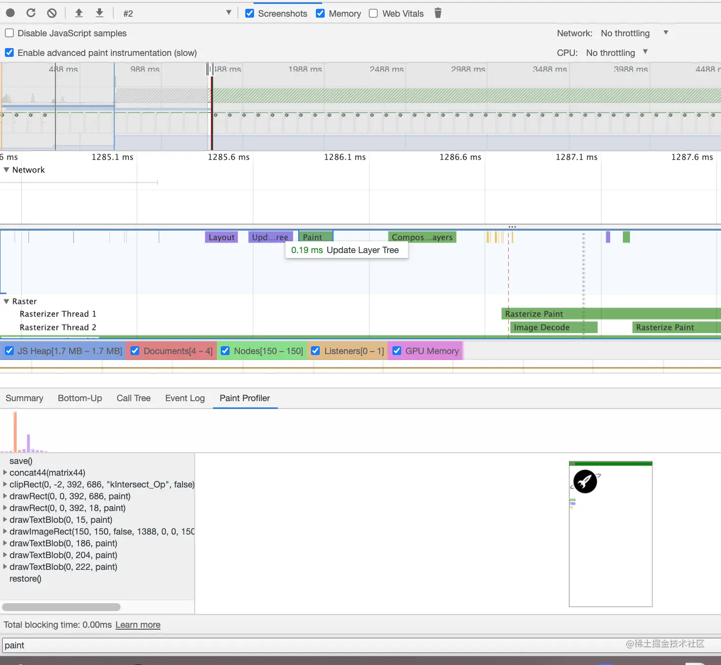Click the save profile download icon
This screenshot has width=721, height=665.
point(100,13)
